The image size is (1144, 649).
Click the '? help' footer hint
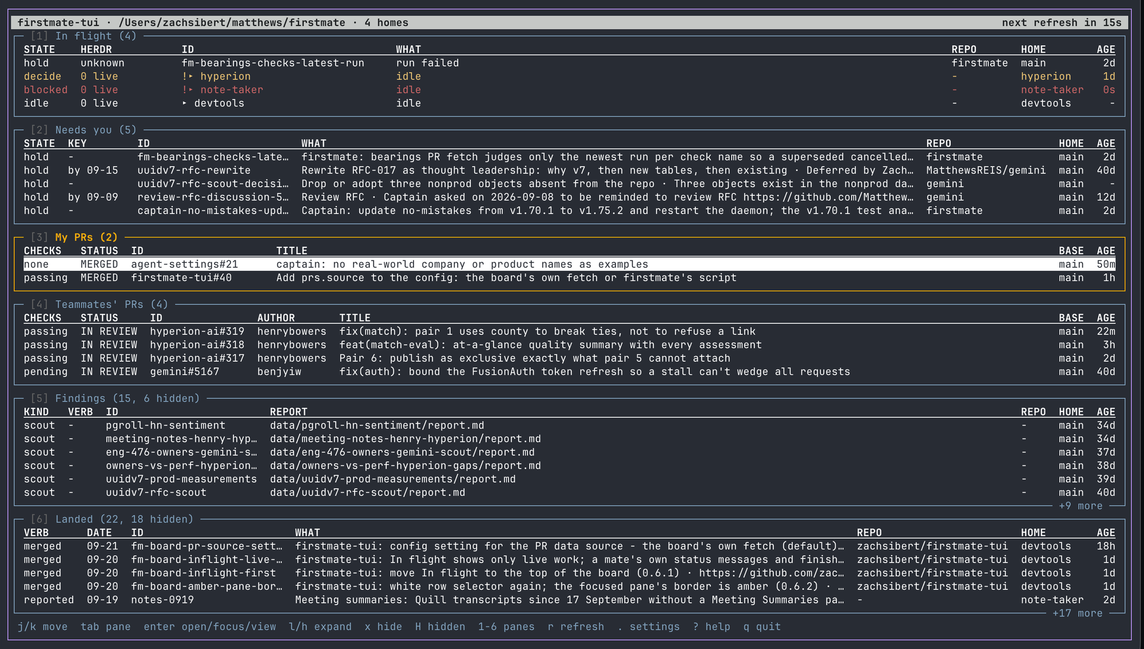tap(711, 627)
